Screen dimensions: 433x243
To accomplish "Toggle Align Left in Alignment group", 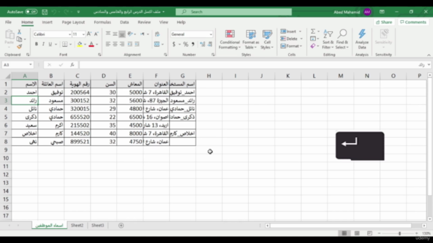I will [108, 44].
